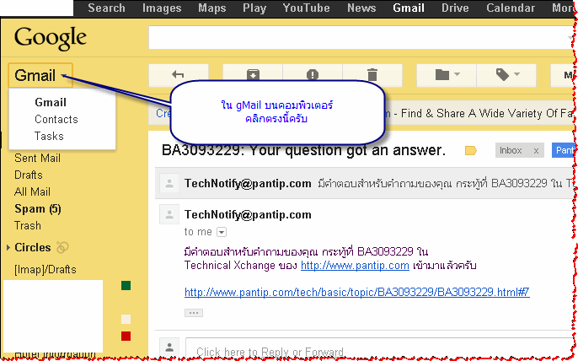Go to Images in the top bar

point(162,8)
